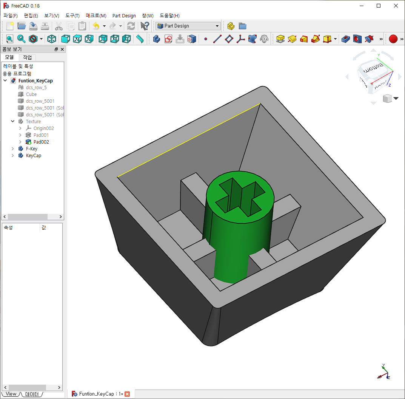405x399 pixels.
Task: Switch to the 작업 tab
Action: coord(28,57)
